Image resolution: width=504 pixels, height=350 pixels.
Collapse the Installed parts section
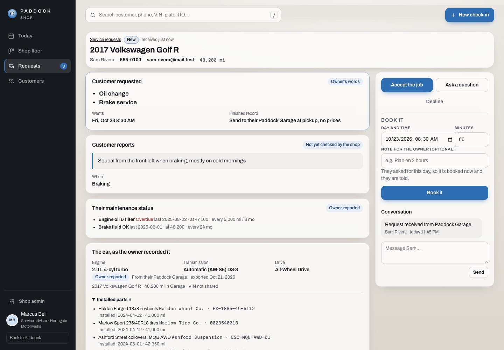(111, 299)
